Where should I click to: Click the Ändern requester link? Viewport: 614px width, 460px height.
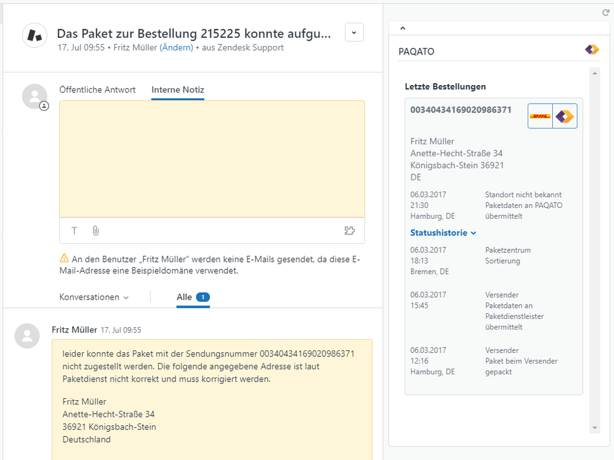tap(176, 47)
